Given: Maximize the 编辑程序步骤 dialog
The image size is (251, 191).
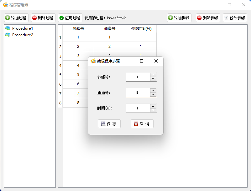Looking at the screenshot, I should [x=142, y=61].
